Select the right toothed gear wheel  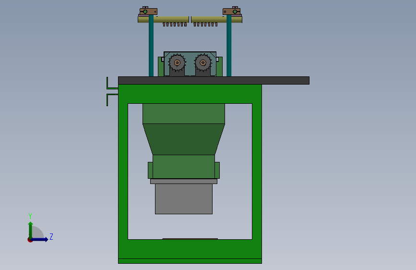click(x=203, y=63)
